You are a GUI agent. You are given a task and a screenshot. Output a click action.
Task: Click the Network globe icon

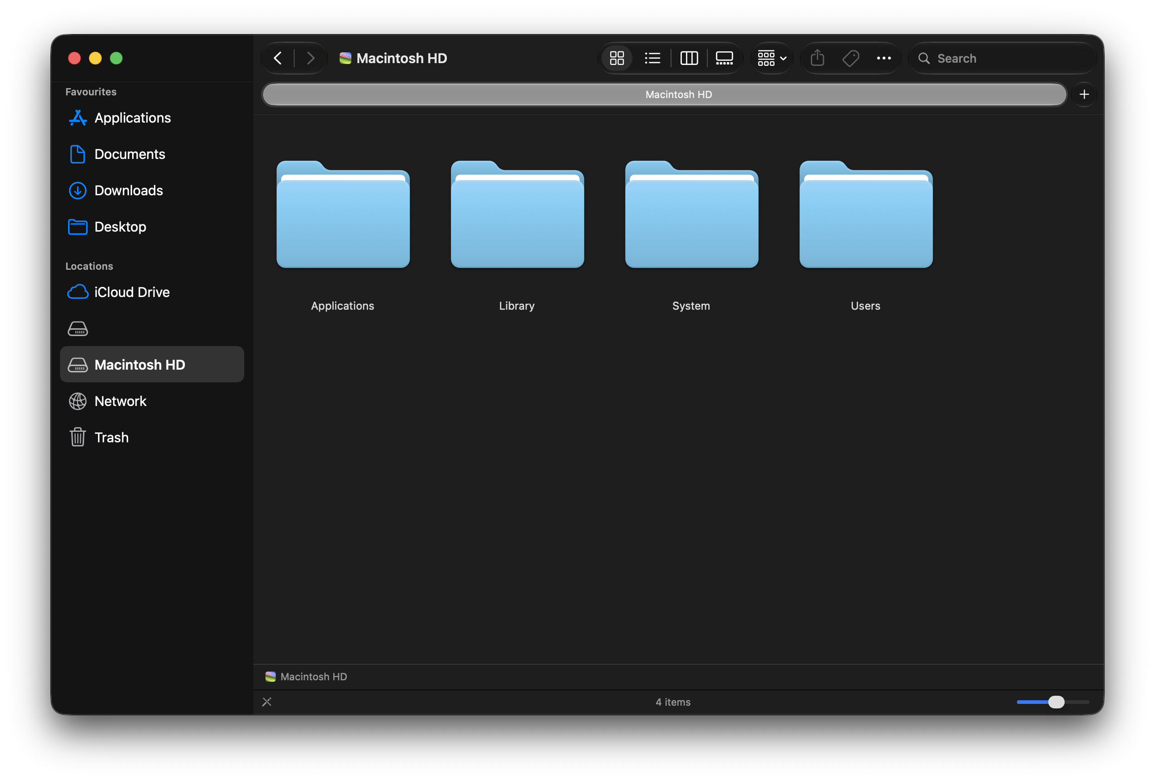78,401
